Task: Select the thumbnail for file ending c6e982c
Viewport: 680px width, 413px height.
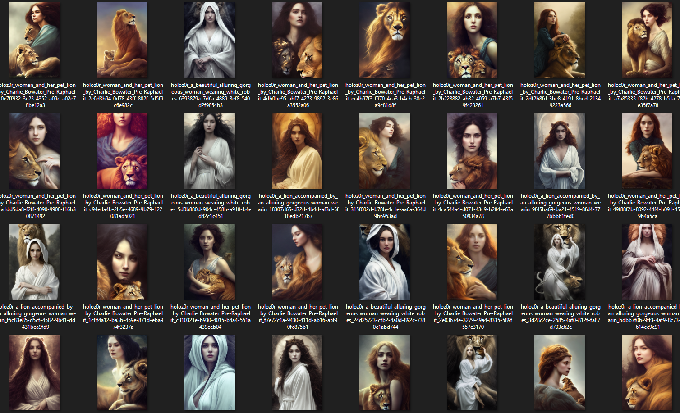Action: [122, 40]
